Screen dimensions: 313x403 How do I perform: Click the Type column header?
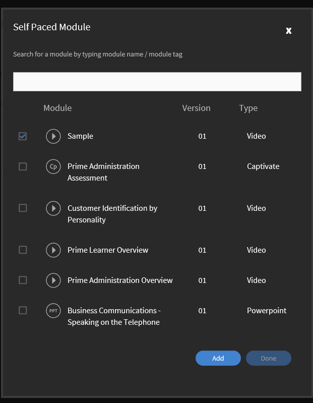(248, 108)
